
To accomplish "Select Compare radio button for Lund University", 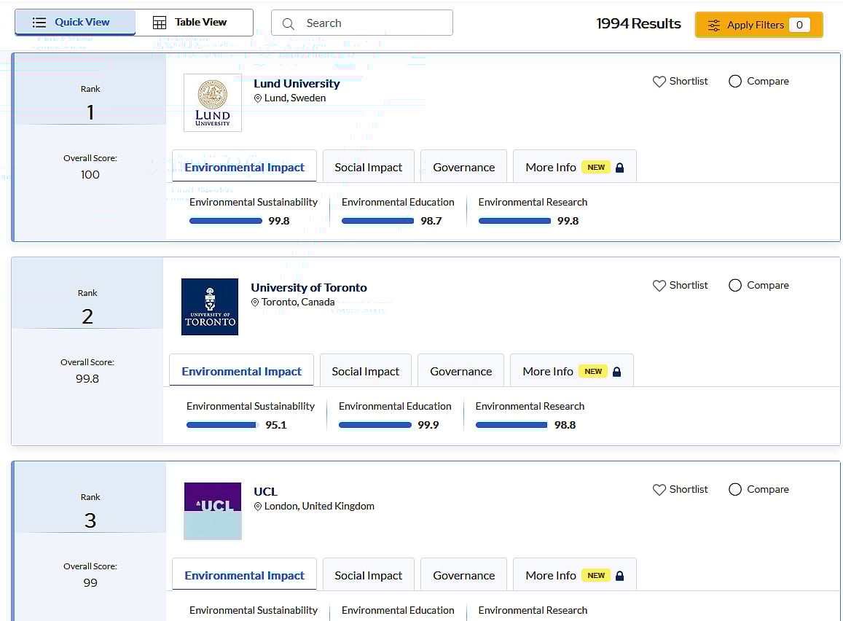I will pos(735,82).
